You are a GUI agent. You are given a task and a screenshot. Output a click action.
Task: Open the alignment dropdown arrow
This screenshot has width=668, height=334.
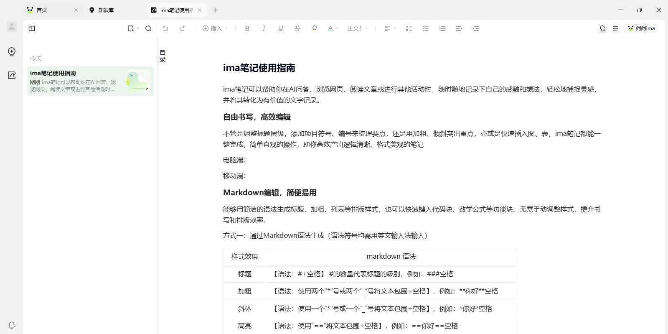pyautogui.click(x=395, y=28)
